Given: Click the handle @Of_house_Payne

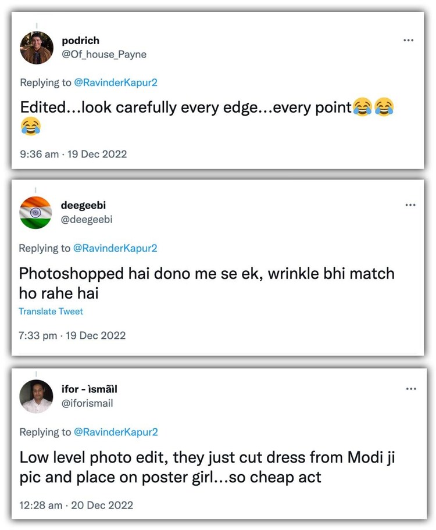Looking at the screenshot, I should 105,55.
